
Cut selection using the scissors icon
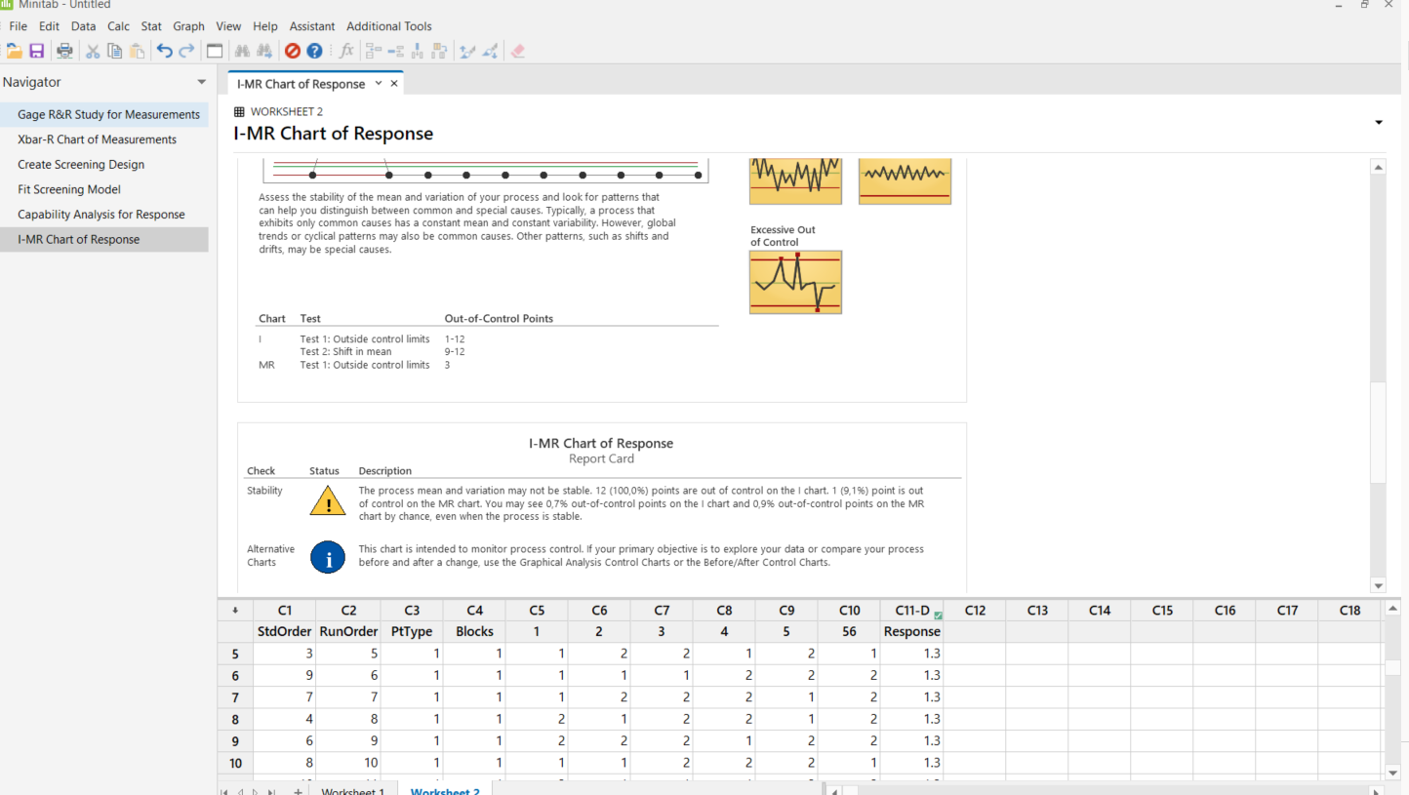point(93,51)
